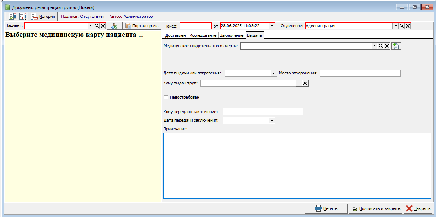The height and width of the screenshot is (217, 436).
Task: Click the Кому выдан труп field
Action: (248, 83)
